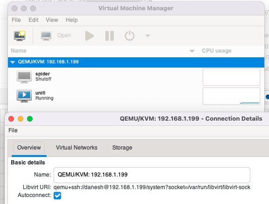Select the unifi running VM icon
Viewport: 269px width, 204px height.
pyautogui.click(x=24, y=96)
